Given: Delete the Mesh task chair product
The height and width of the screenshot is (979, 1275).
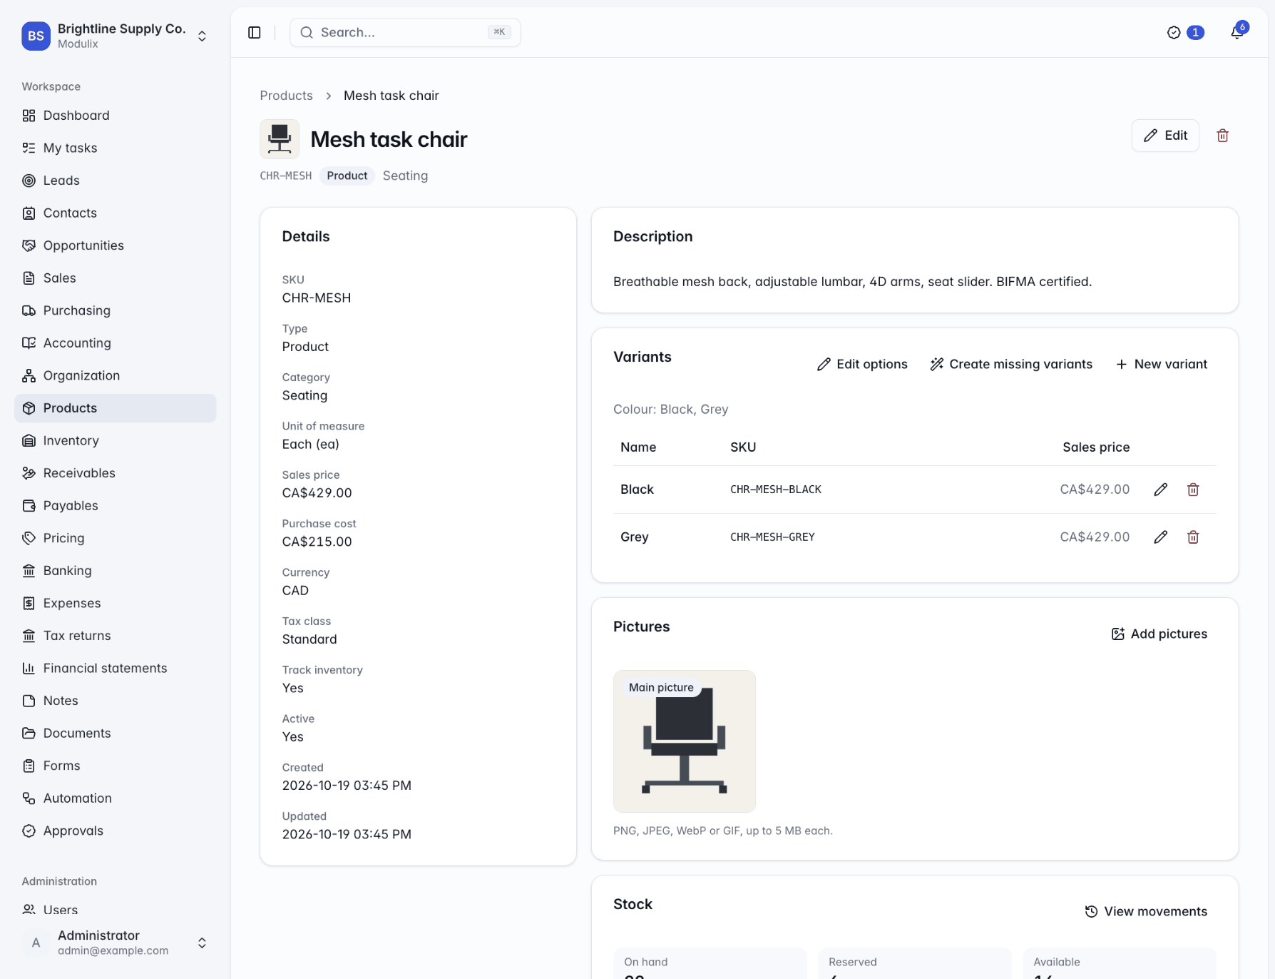Looking at the screenshot, I should pyautogui.click(x=1222, y=136).
